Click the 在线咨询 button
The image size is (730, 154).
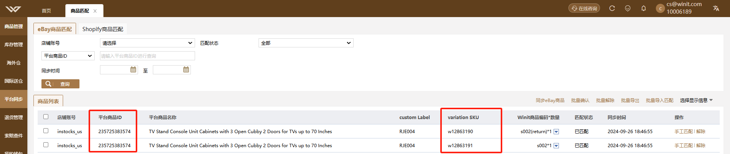[x=584, y=8]
